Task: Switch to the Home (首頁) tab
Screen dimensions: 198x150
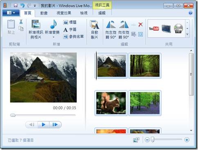Action: pos(28,13)
